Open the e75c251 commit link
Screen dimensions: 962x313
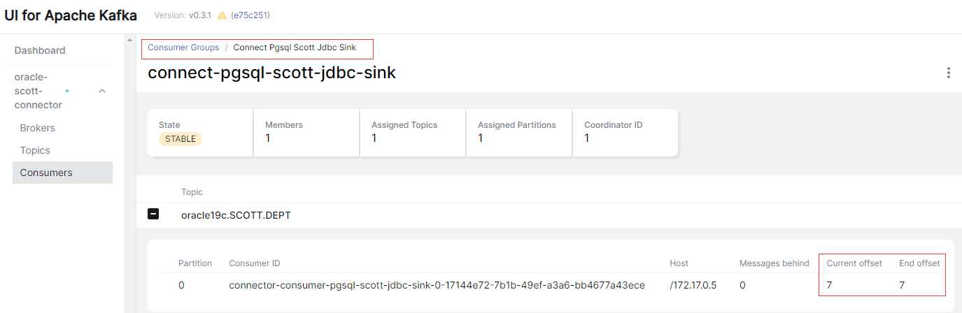(250, 15)
